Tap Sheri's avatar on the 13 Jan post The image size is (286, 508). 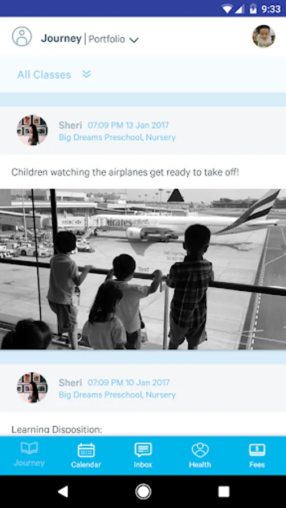tap(32, 130)
